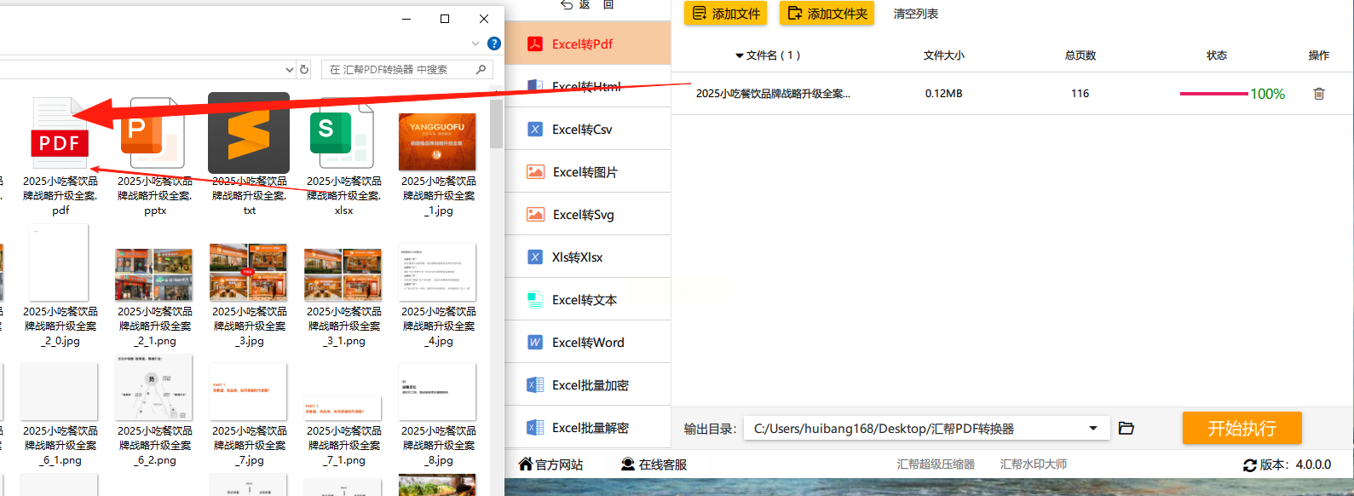Screen dimensions: 1354x496
Task: Refresh the explorer address bar
Action: click(304, 70)
